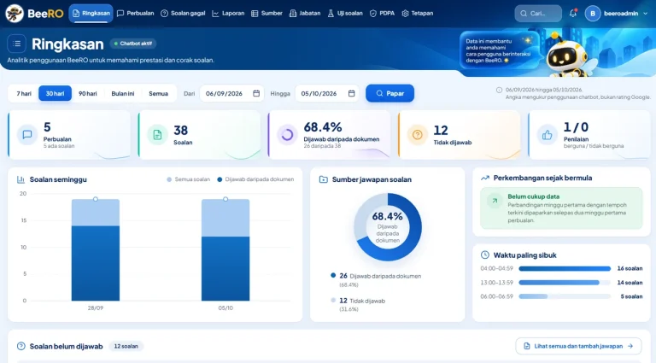Select the 7 hari range
The image size is (656, 363).
click(x=24, y=93)
